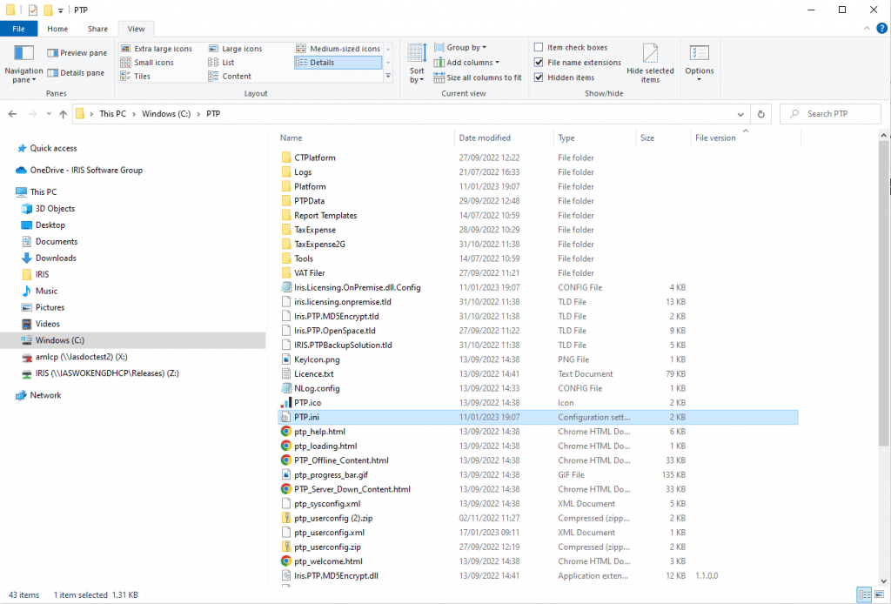The width and height of the screenshot is (891, 604).
Task: Open the Sort by icon
Action: (418, 61)
